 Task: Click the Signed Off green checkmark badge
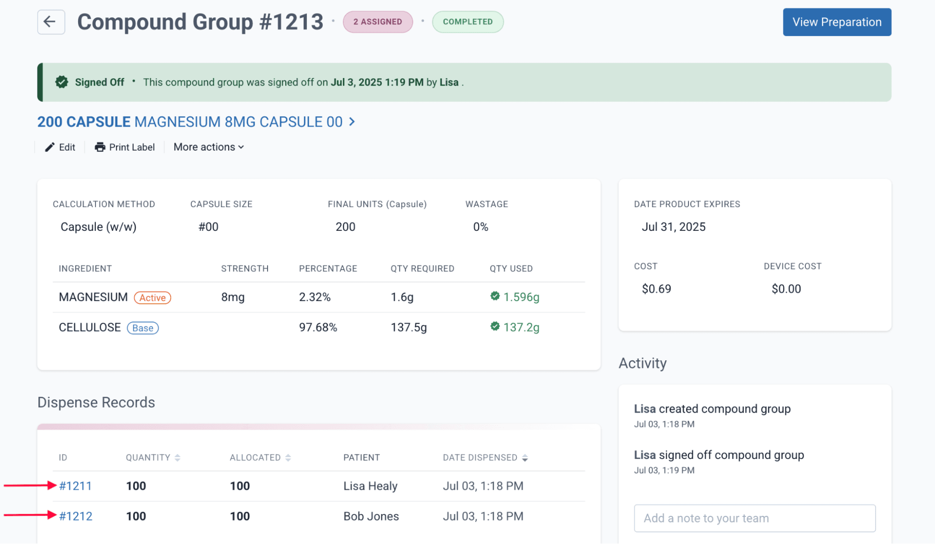pos(61,82)
